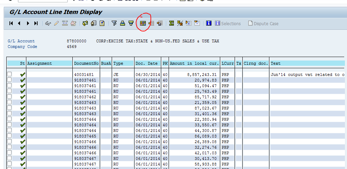Click green status checkmark in row 8,857,243.31
The height and width of the screenshot is (169, 347).
click(22, 75)
